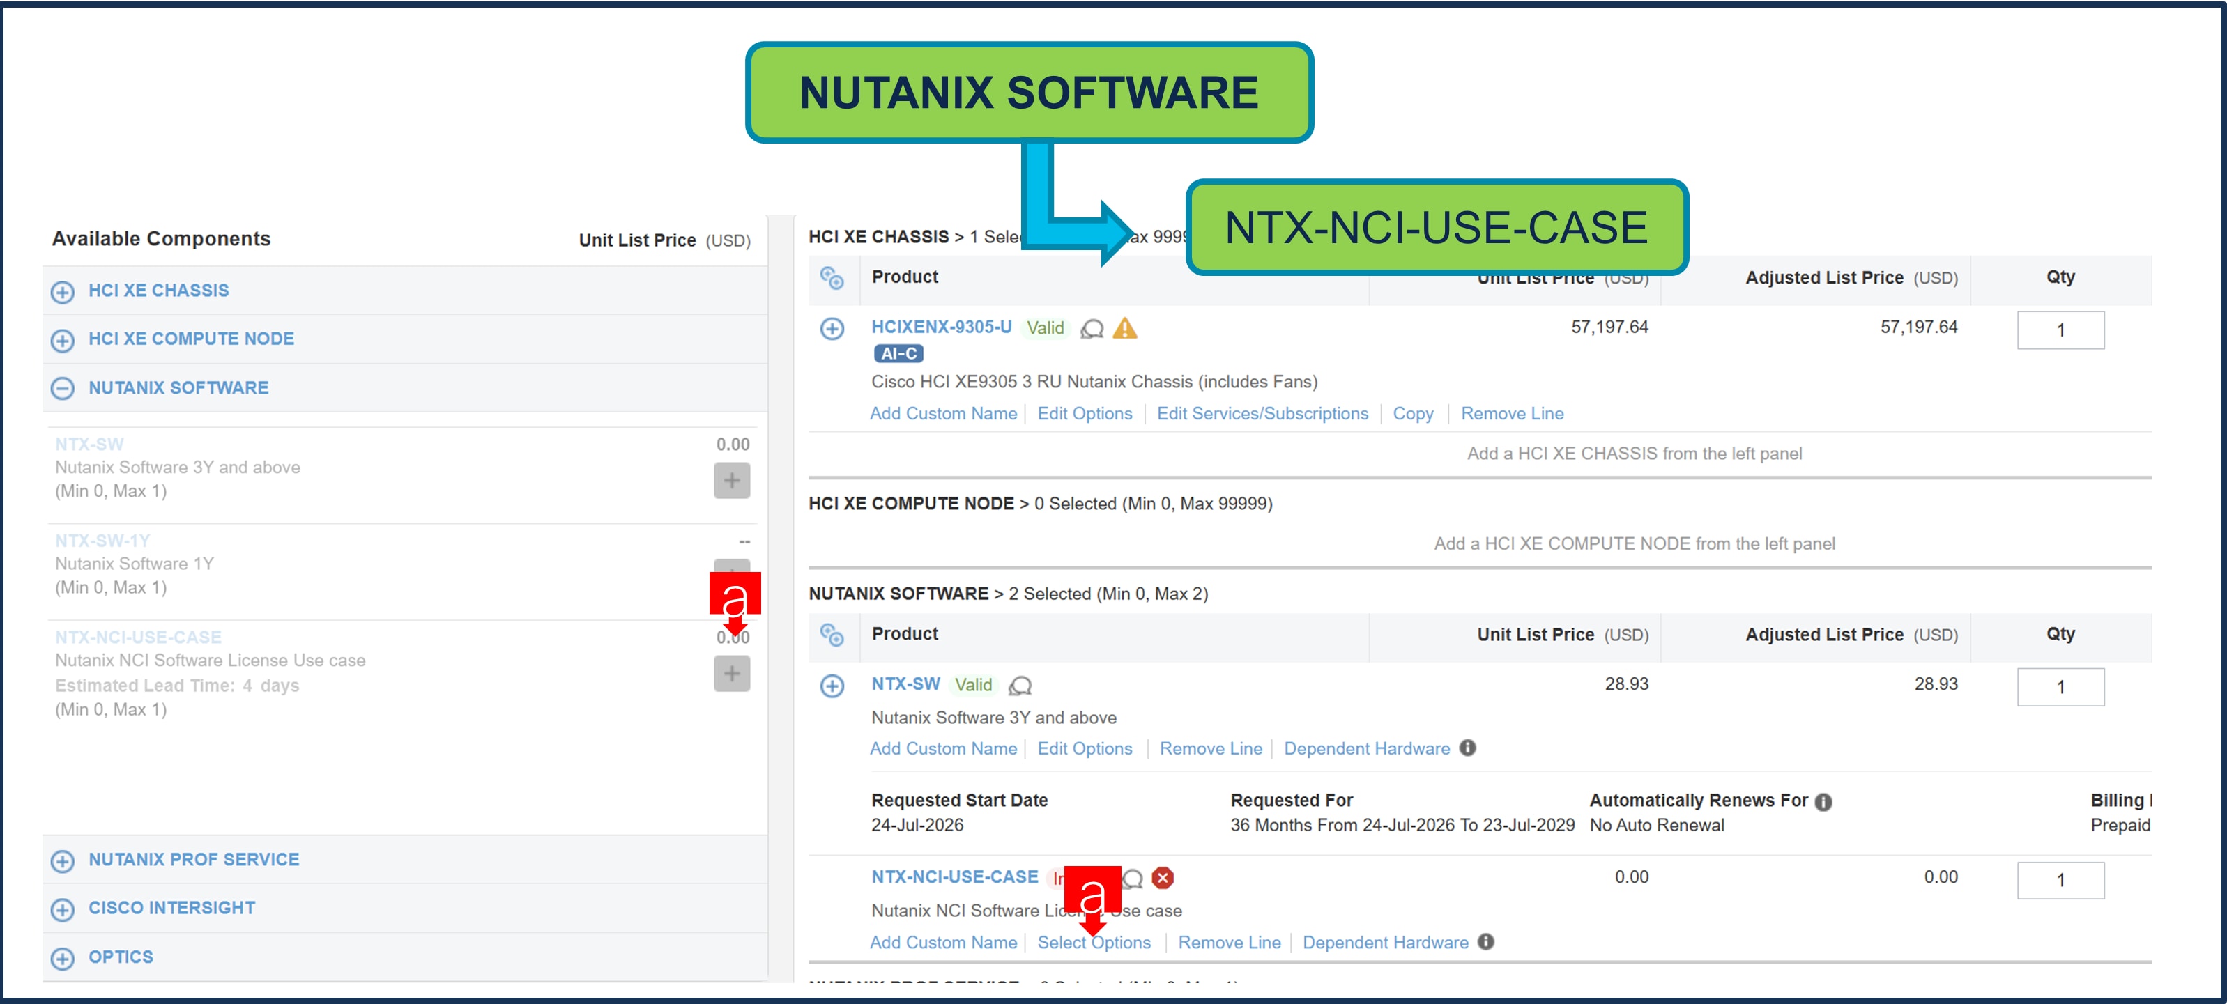Image resolution: width=2227 pixels, height=1004 pixels.
Task: Click the red error icon on NTX-NCI-USE-CASE
Action: pos(1163,878)
